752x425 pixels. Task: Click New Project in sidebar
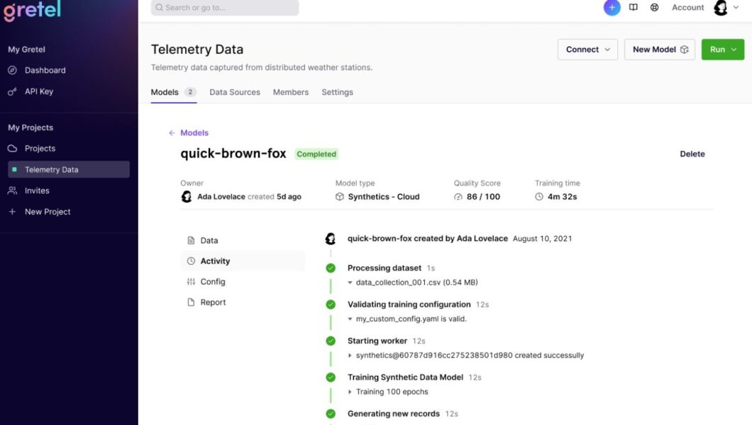[48, 212]
